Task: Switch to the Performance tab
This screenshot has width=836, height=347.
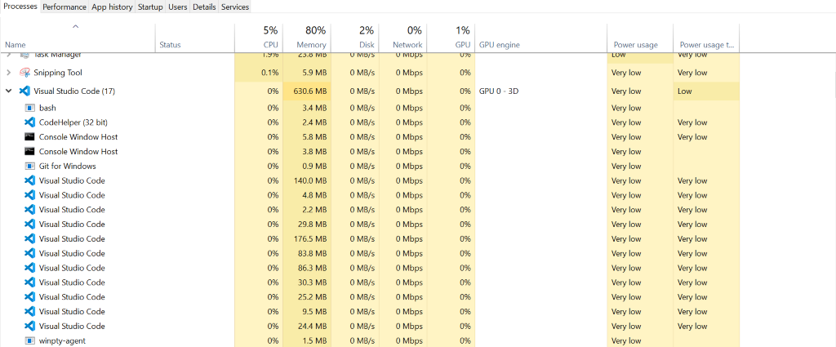Action: [x=64, y=7]
